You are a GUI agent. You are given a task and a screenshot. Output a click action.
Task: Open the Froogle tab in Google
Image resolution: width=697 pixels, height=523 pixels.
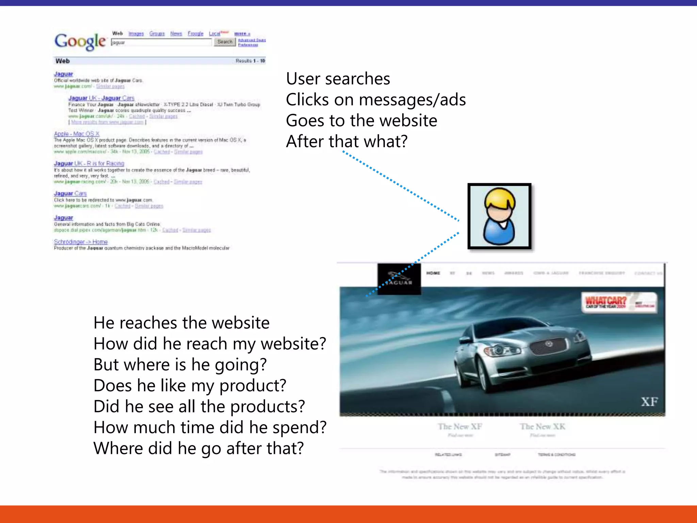(195, 33)
